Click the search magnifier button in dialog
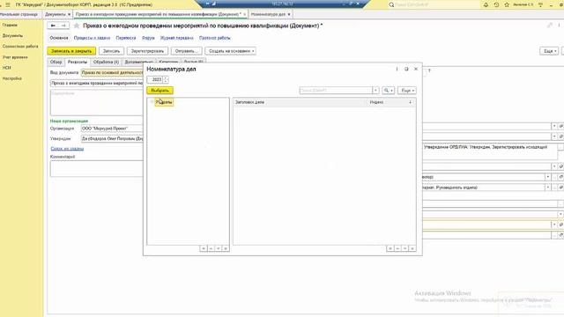Screen dimensions: 564x317 point(388,91)
